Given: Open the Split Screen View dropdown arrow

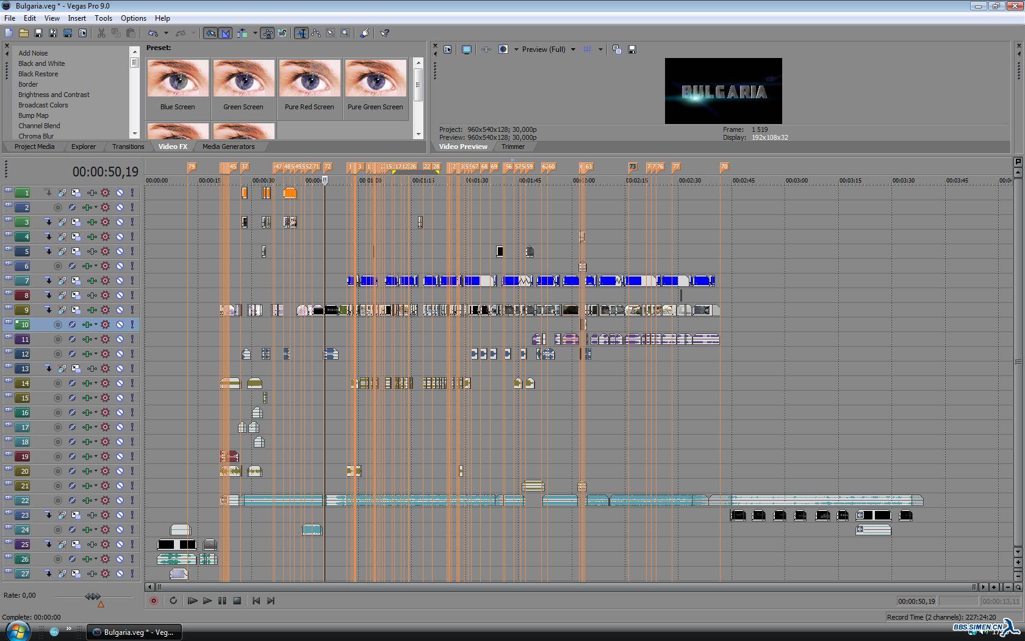Looking at the screenshot, I should (516, 49).
